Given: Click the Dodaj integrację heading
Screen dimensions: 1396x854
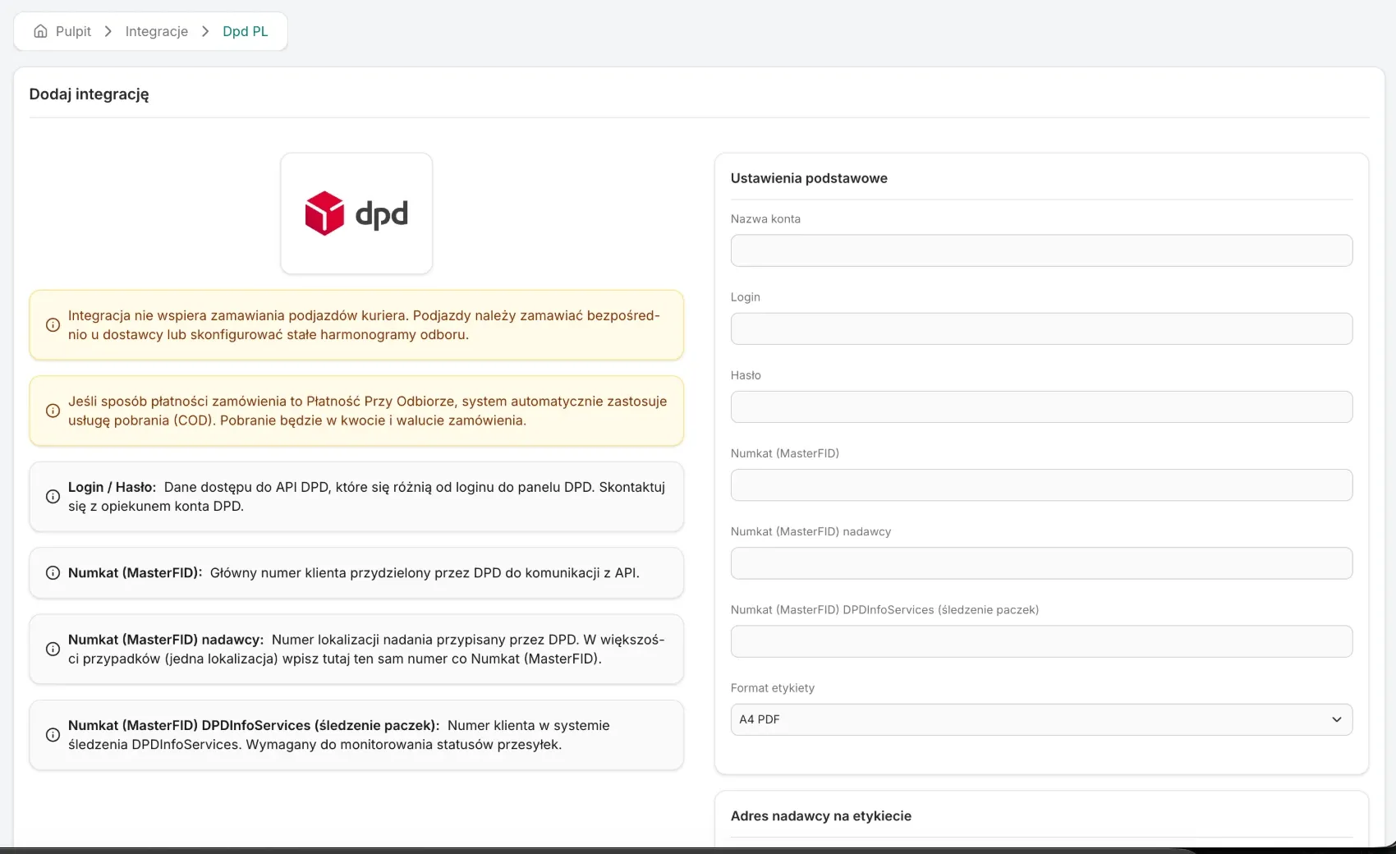Looking at the screenshot, I should [89, 94].
